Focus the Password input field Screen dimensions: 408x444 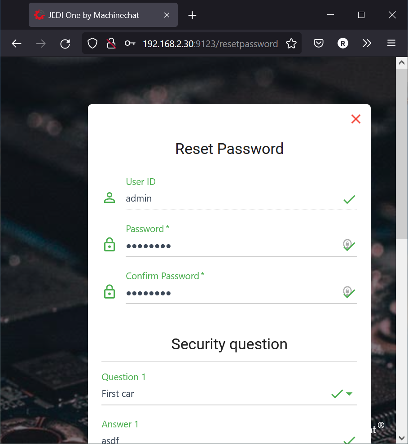click(231, 246)
